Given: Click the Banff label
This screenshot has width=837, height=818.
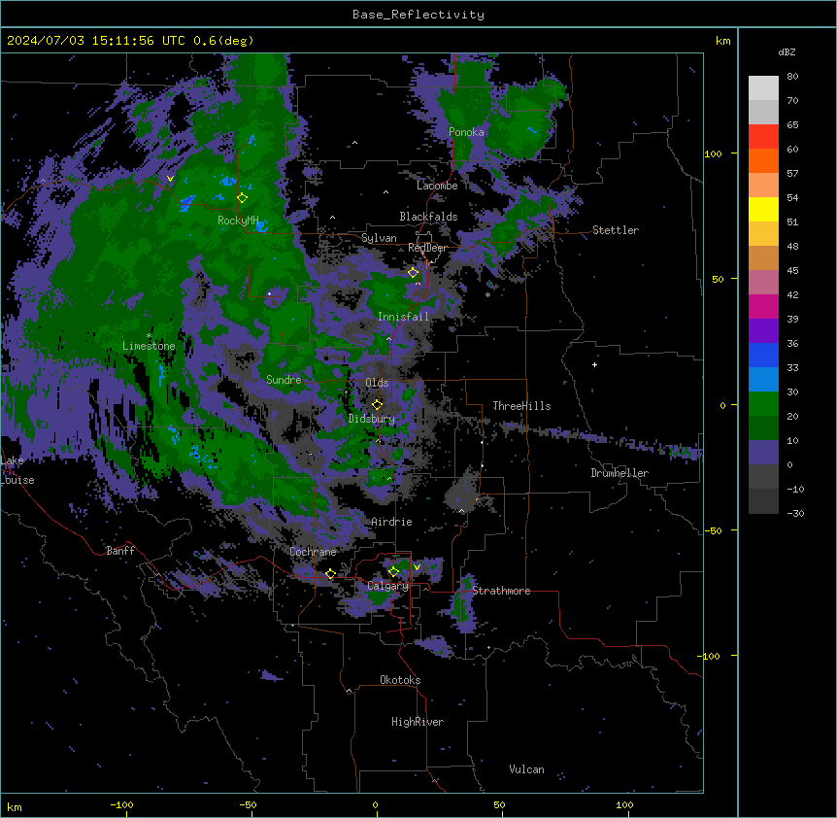Looking at the screenshot, I should 120,551.
